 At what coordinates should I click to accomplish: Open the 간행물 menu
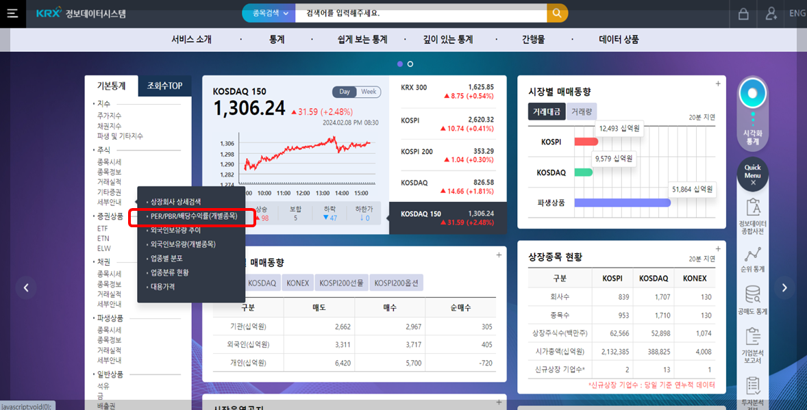coord(533,40)
